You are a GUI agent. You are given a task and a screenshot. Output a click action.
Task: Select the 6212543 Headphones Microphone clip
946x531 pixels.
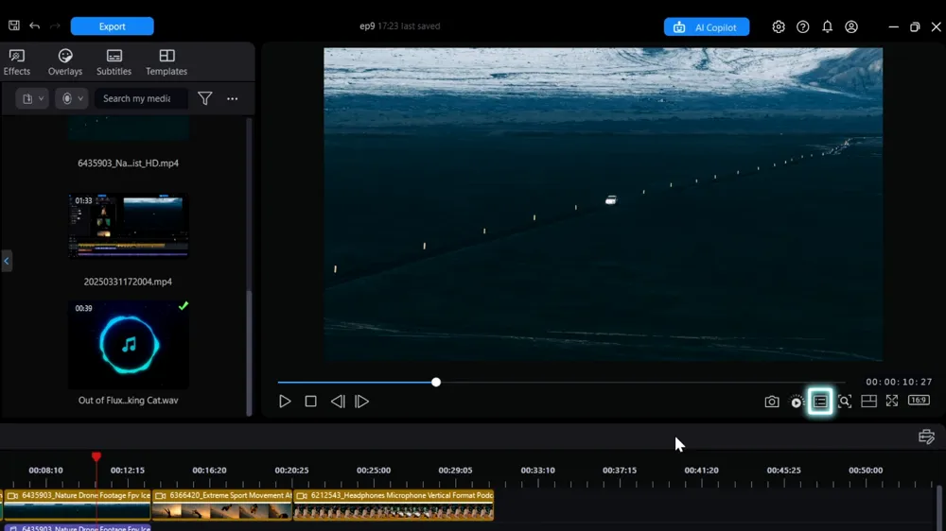394,505
